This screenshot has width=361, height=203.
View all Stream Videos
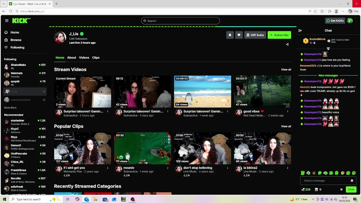pos(286,70)
